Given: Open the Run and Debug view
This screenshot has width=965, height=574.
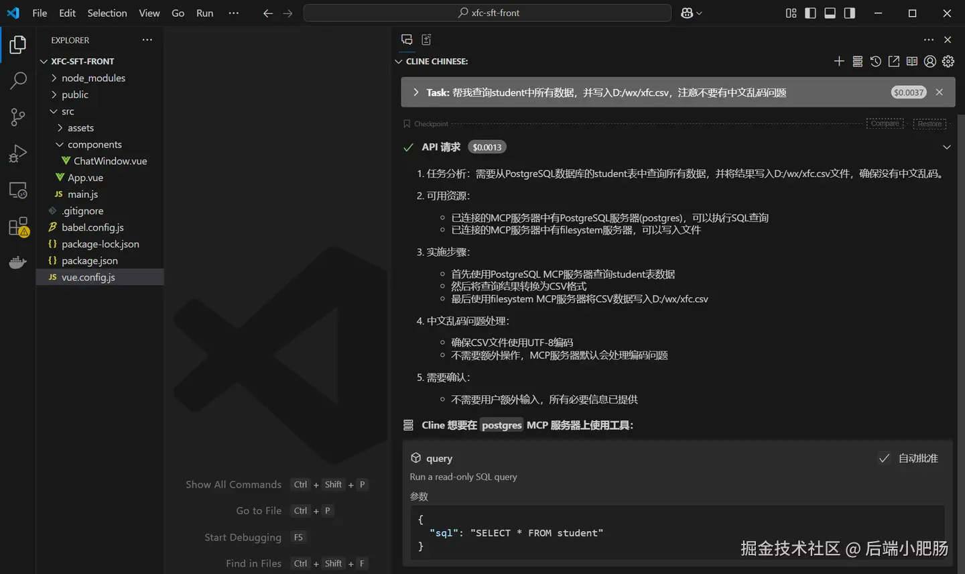Looking at the screenshot, I should tap(18, 154).
